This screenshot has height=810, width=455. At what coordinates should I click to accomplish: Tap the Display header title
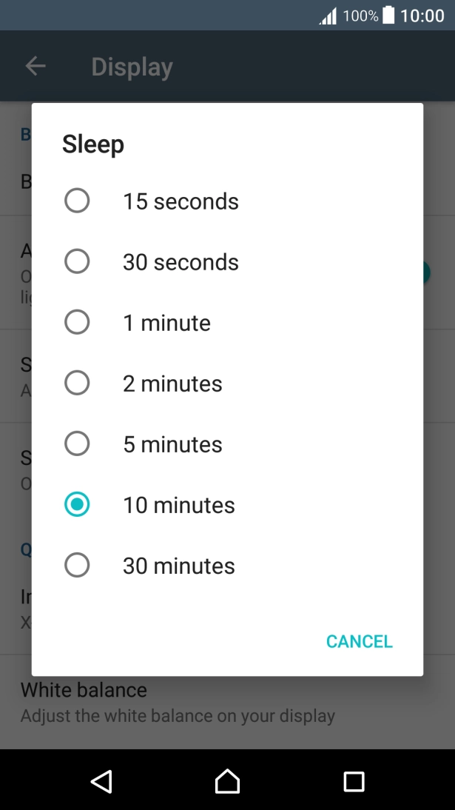click(x=132, y=66)
